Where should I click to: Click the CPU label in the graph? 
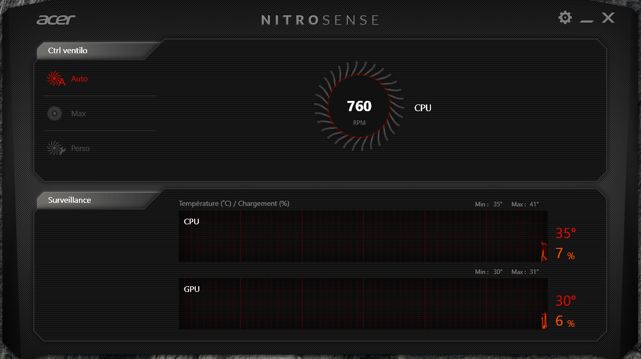click(x=192, y=222)
